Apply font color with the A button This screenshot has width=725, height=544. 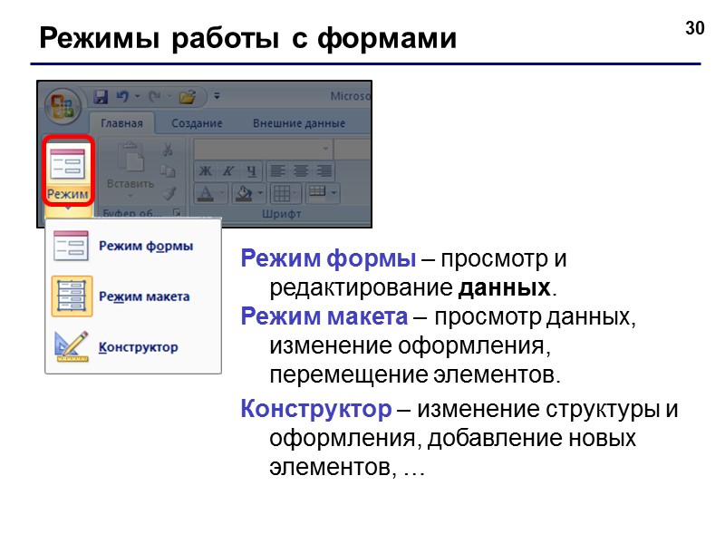coord(206,193)
